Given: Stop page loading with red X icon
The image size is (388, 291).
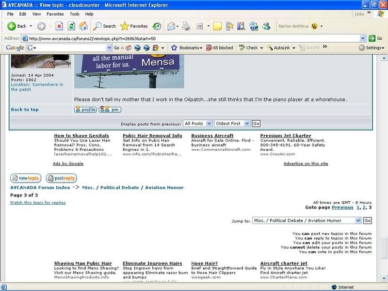Looking at the screenshot, I should pos(59,26).
